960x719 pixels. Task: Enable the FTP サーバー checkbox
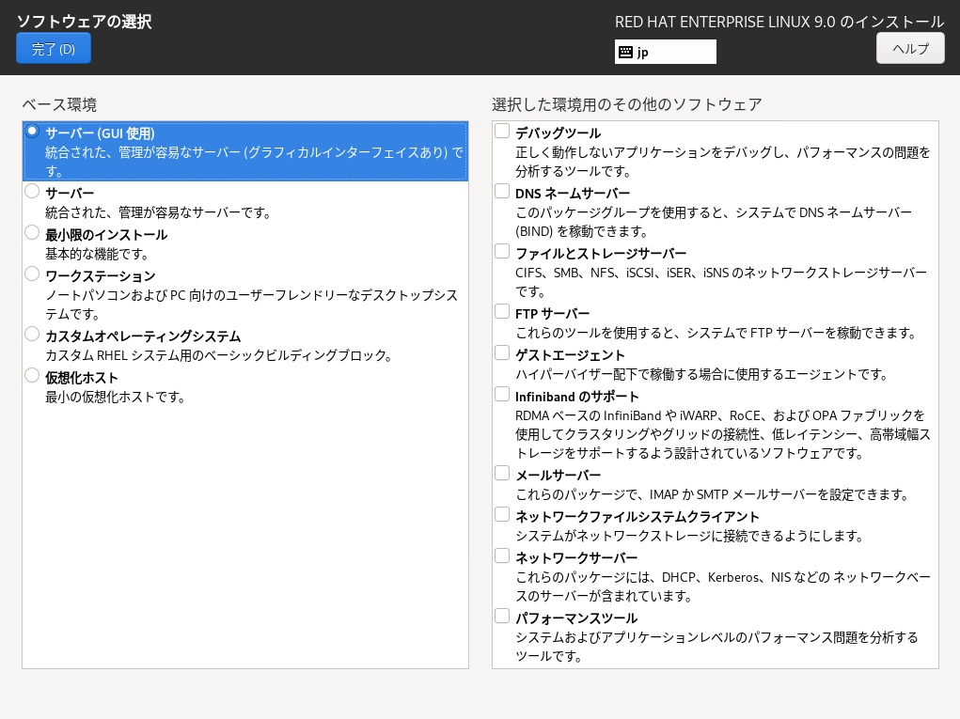(502, 312)
